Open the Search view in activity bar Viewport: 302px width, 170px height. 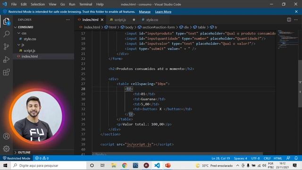[x=6, y=34]
